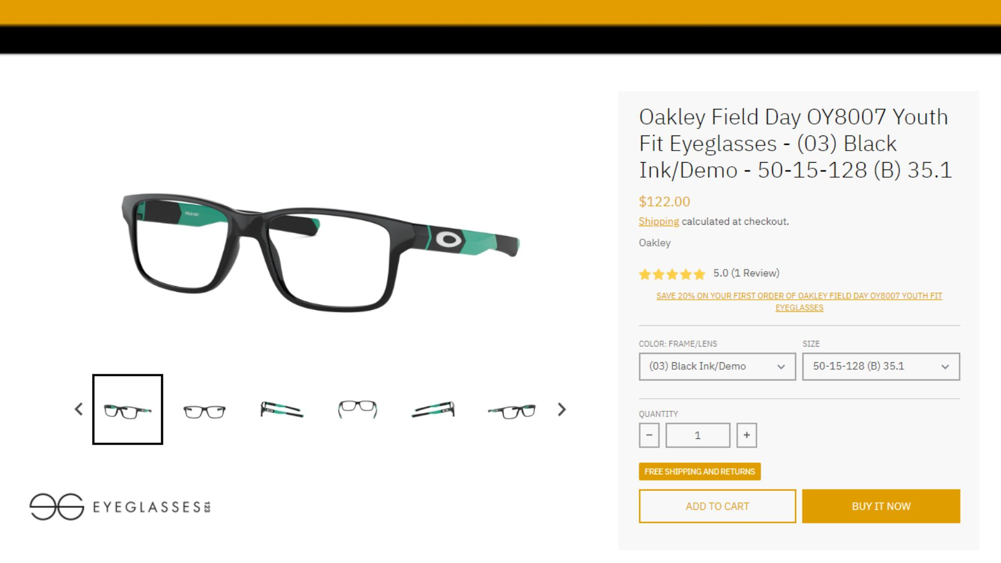Show next thumbnails with right arrow
1001x563 pixels.
[561, 409]
